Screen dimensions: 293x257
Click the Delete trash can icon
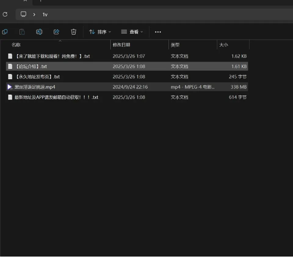74,32
